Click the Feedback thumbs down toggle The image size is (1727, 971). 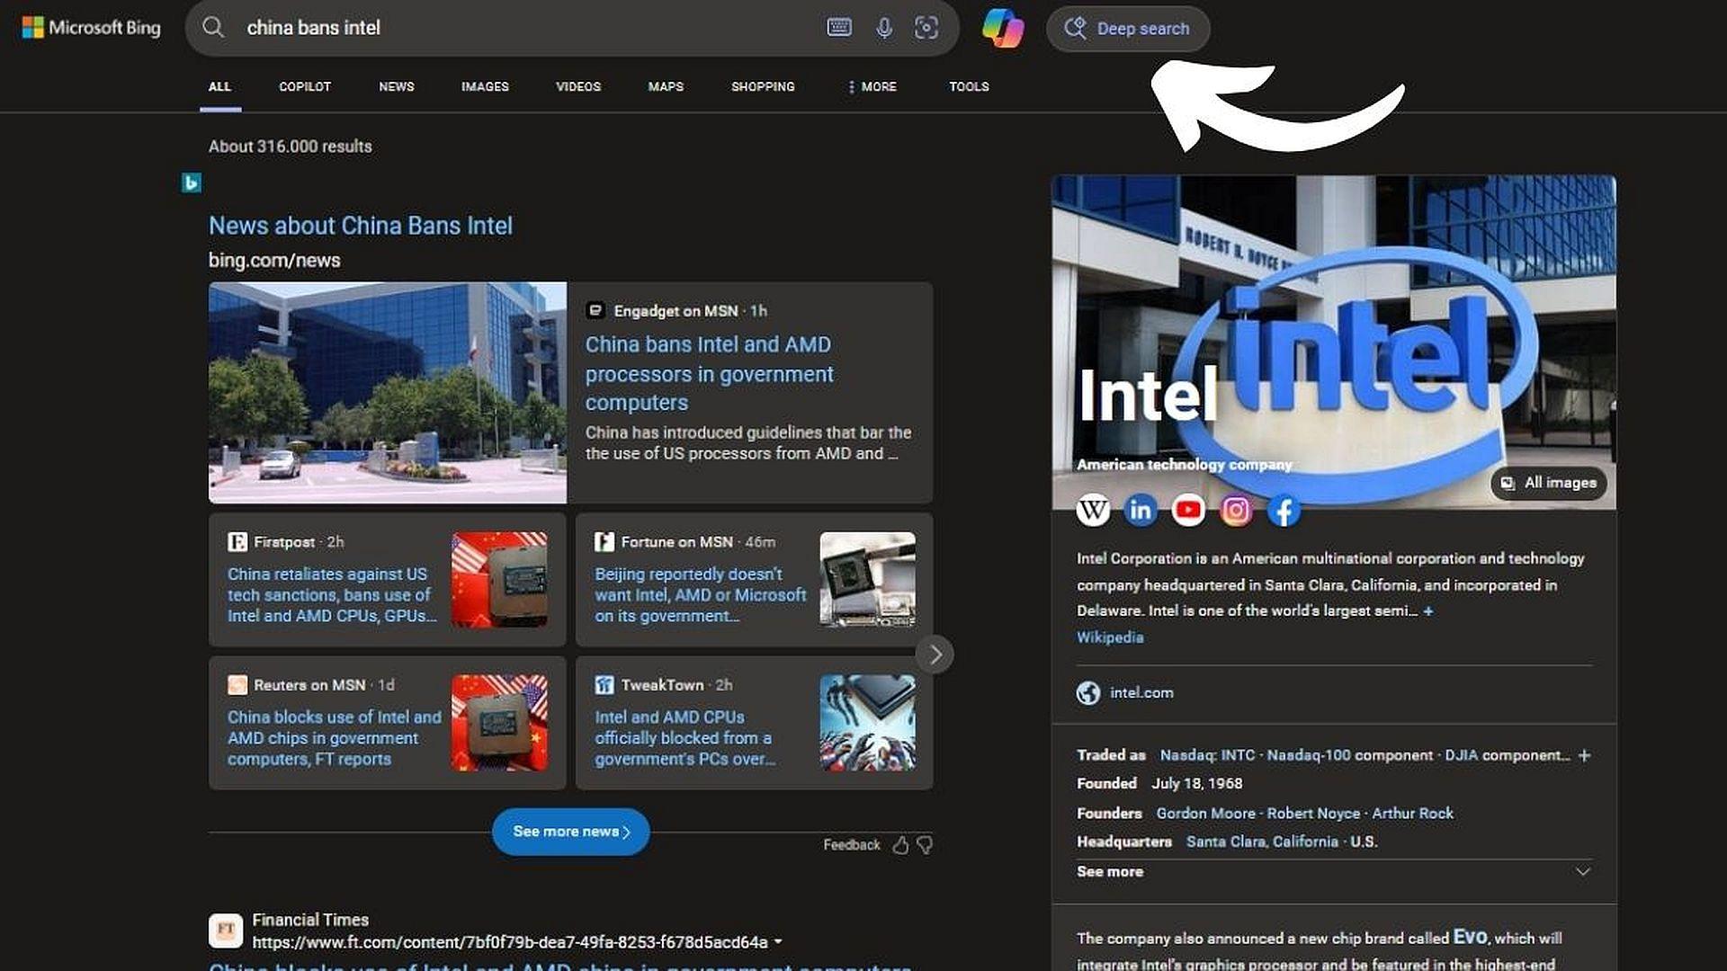pyautogui.click(x=926, y=844)
